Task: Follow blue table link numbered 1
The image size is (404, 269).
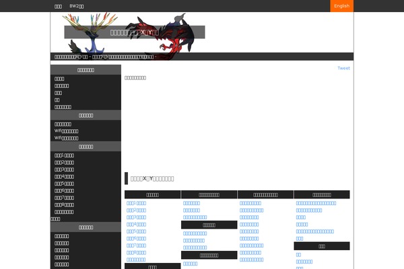Action: coord(136,203)
